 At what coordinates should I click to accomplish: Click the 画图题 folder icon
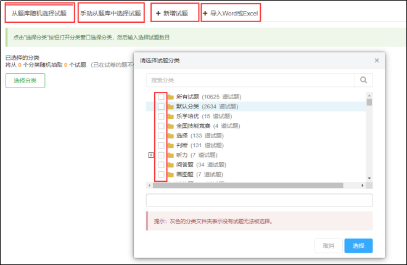(171, 174)
